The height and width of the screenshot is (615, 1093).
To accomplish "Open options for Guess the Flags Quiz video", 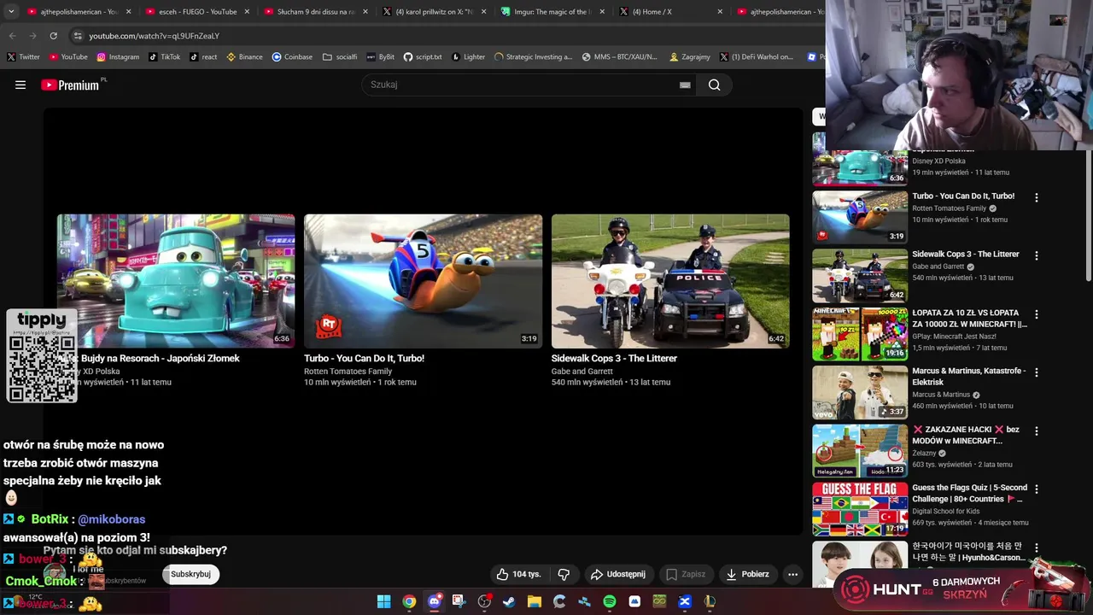I will tap(1037, 489).
